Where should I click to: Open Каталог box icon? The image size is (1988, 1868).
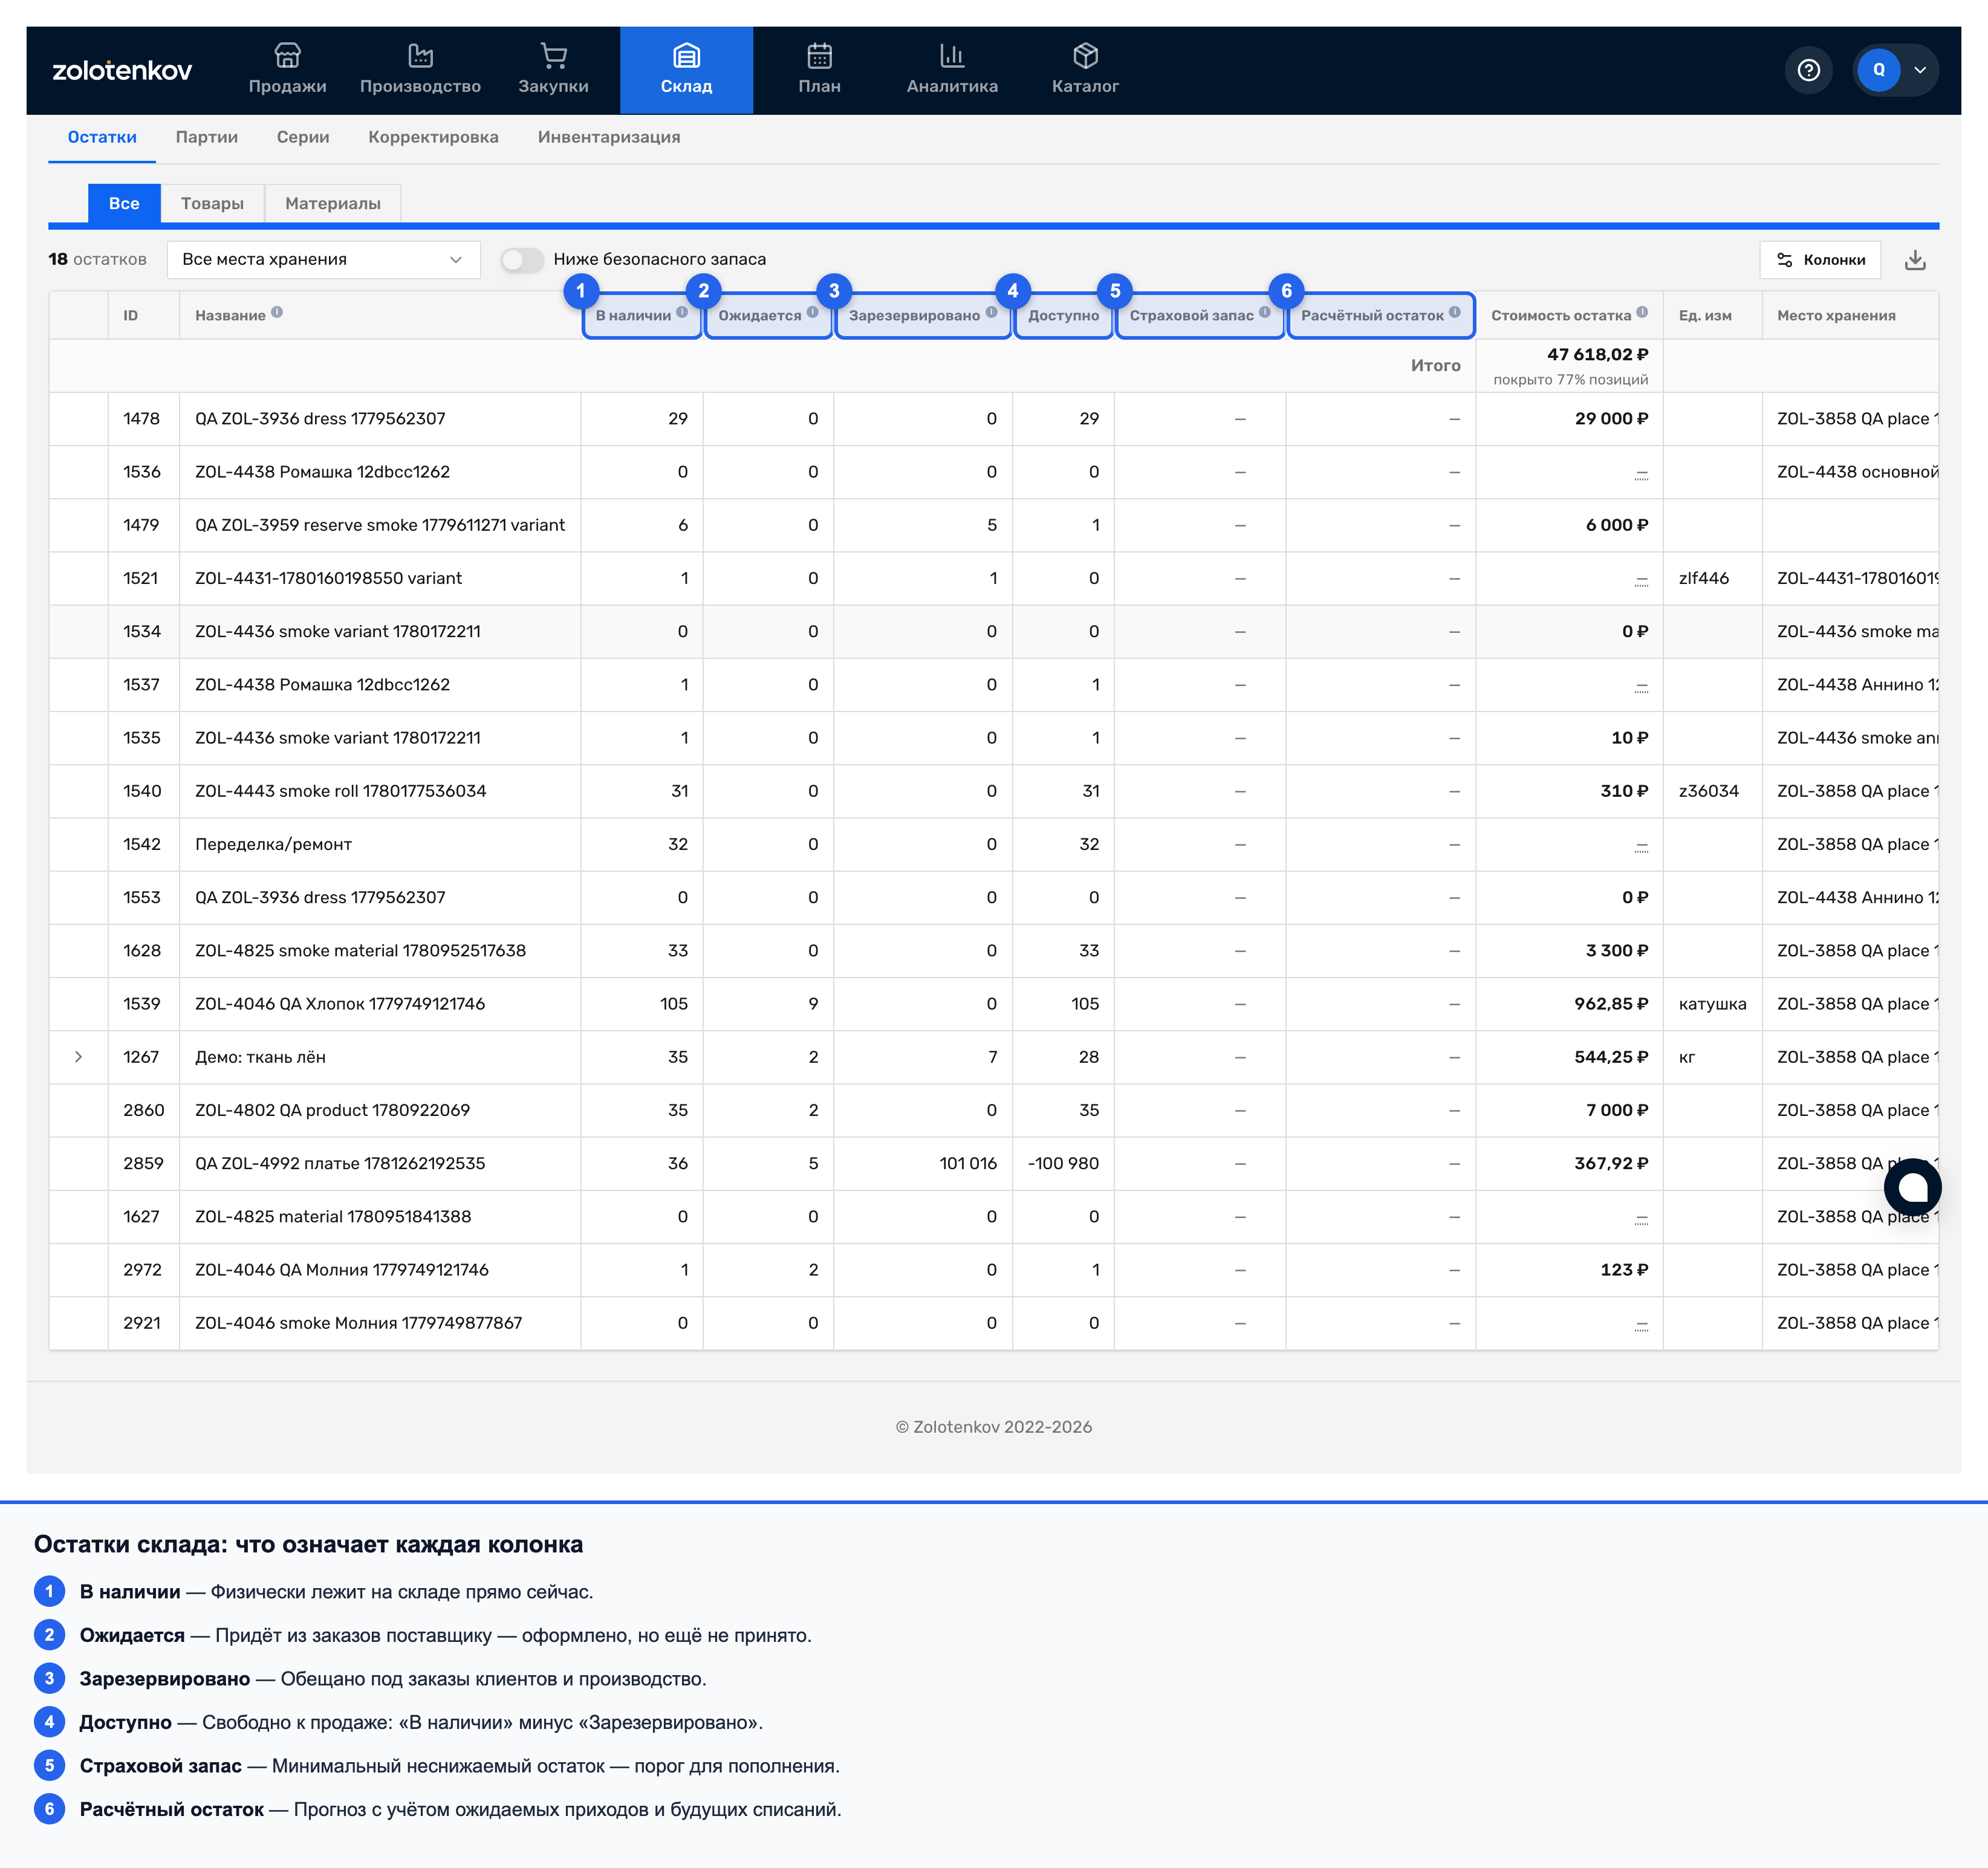click(1085, 55)
